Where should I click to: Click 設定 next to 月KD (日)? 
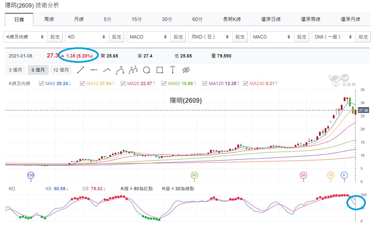240,37
